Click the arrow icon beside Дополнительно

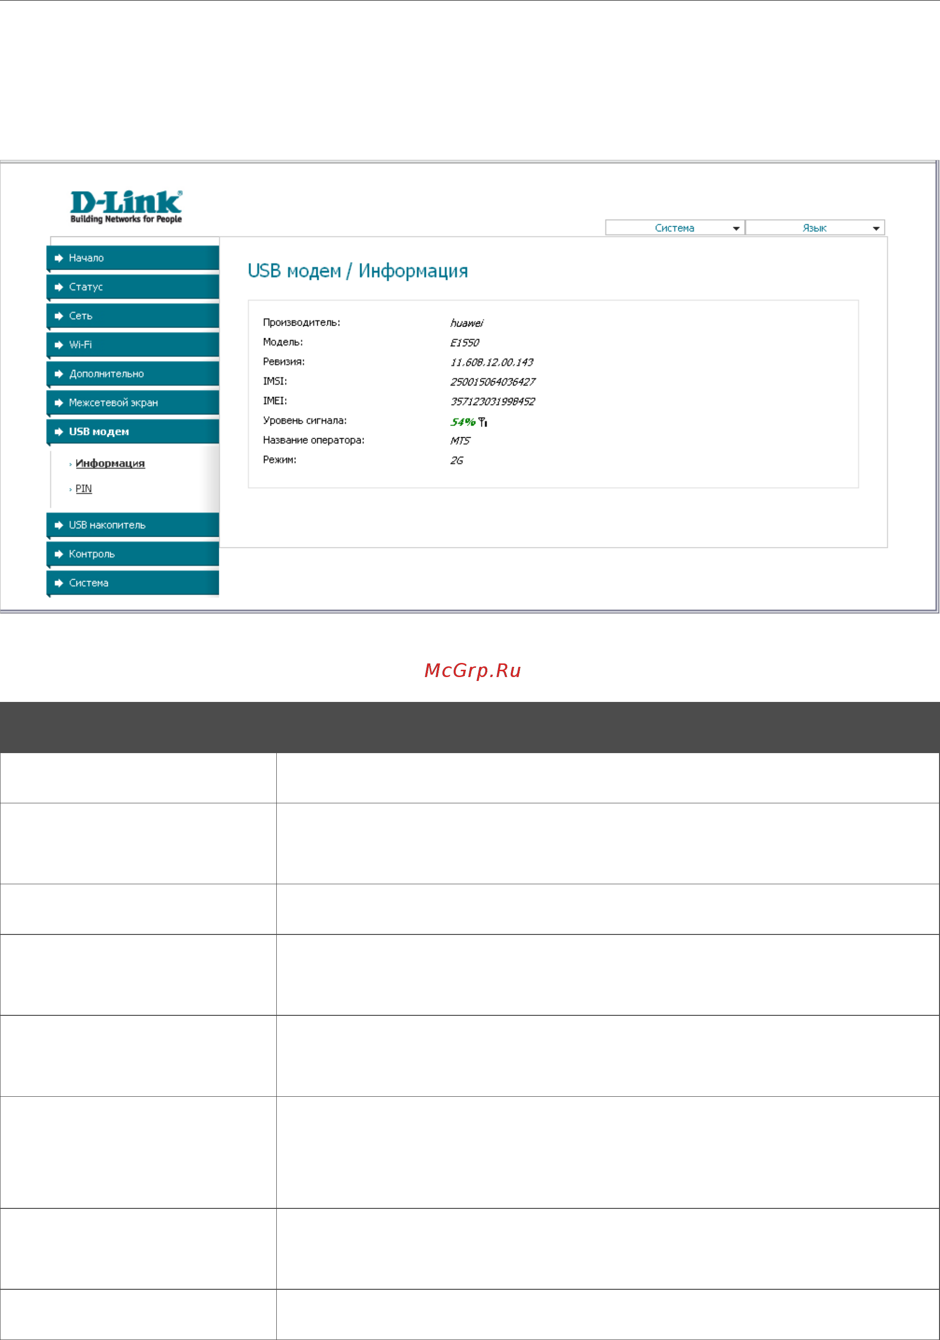58,374
